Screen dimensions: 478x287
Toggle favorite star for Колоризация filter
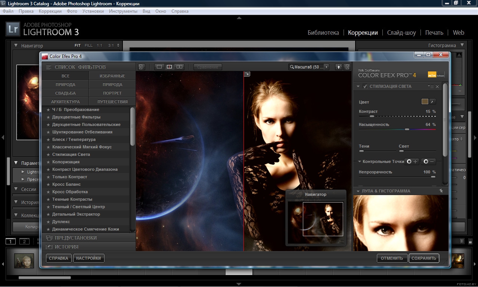pos(48,162)
